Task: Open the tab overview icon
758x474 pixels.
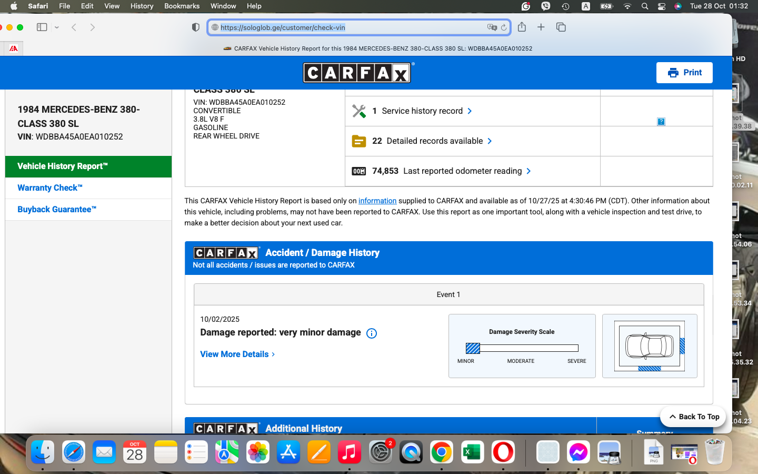Action: click(561, 27)
